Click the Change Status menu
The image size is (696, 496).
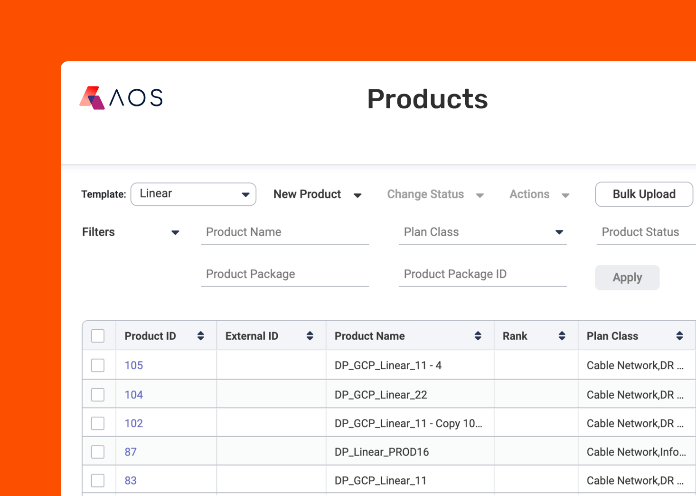click(434, 194)
